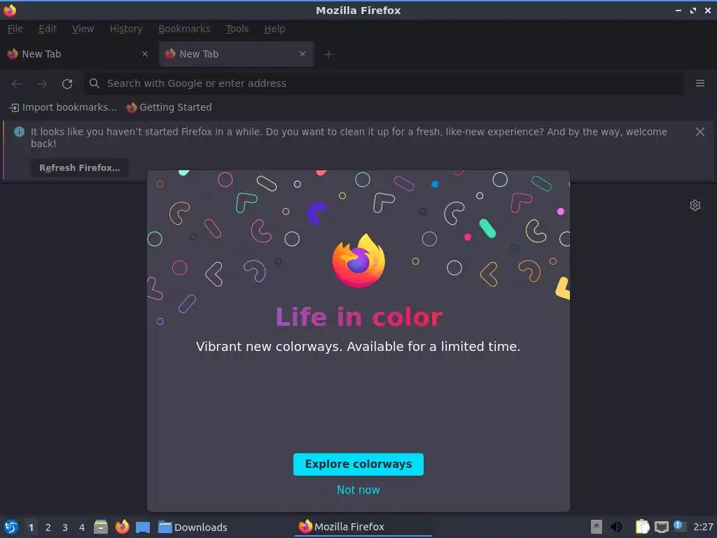
Task: Click the info icon in notification bar
Action: (19, 132)
